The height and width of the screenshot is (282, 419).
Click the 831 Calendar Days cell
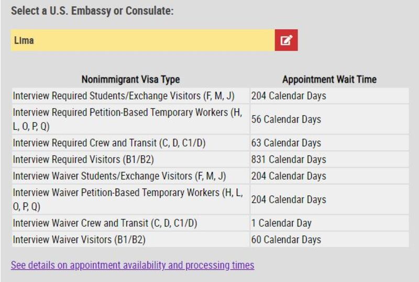click(x=289, y=160)
